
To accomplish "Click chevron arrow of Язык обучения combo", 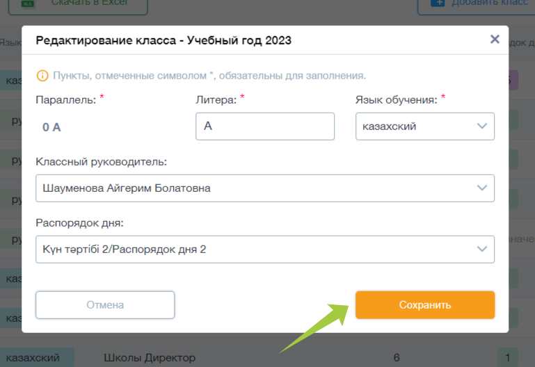I will click(x=481, y=127).
